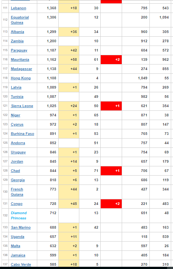Click the Madagascar link
This screenshot has height=269, width=173.
[x=21, y=69]
